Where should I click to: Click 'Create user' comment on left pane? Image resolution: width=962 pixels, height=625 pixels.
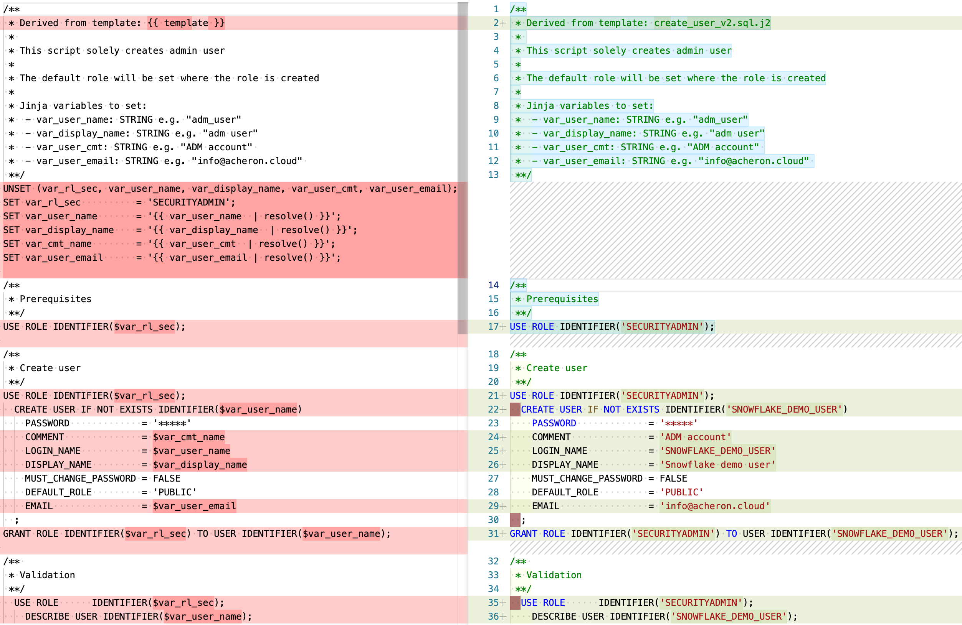50,368
